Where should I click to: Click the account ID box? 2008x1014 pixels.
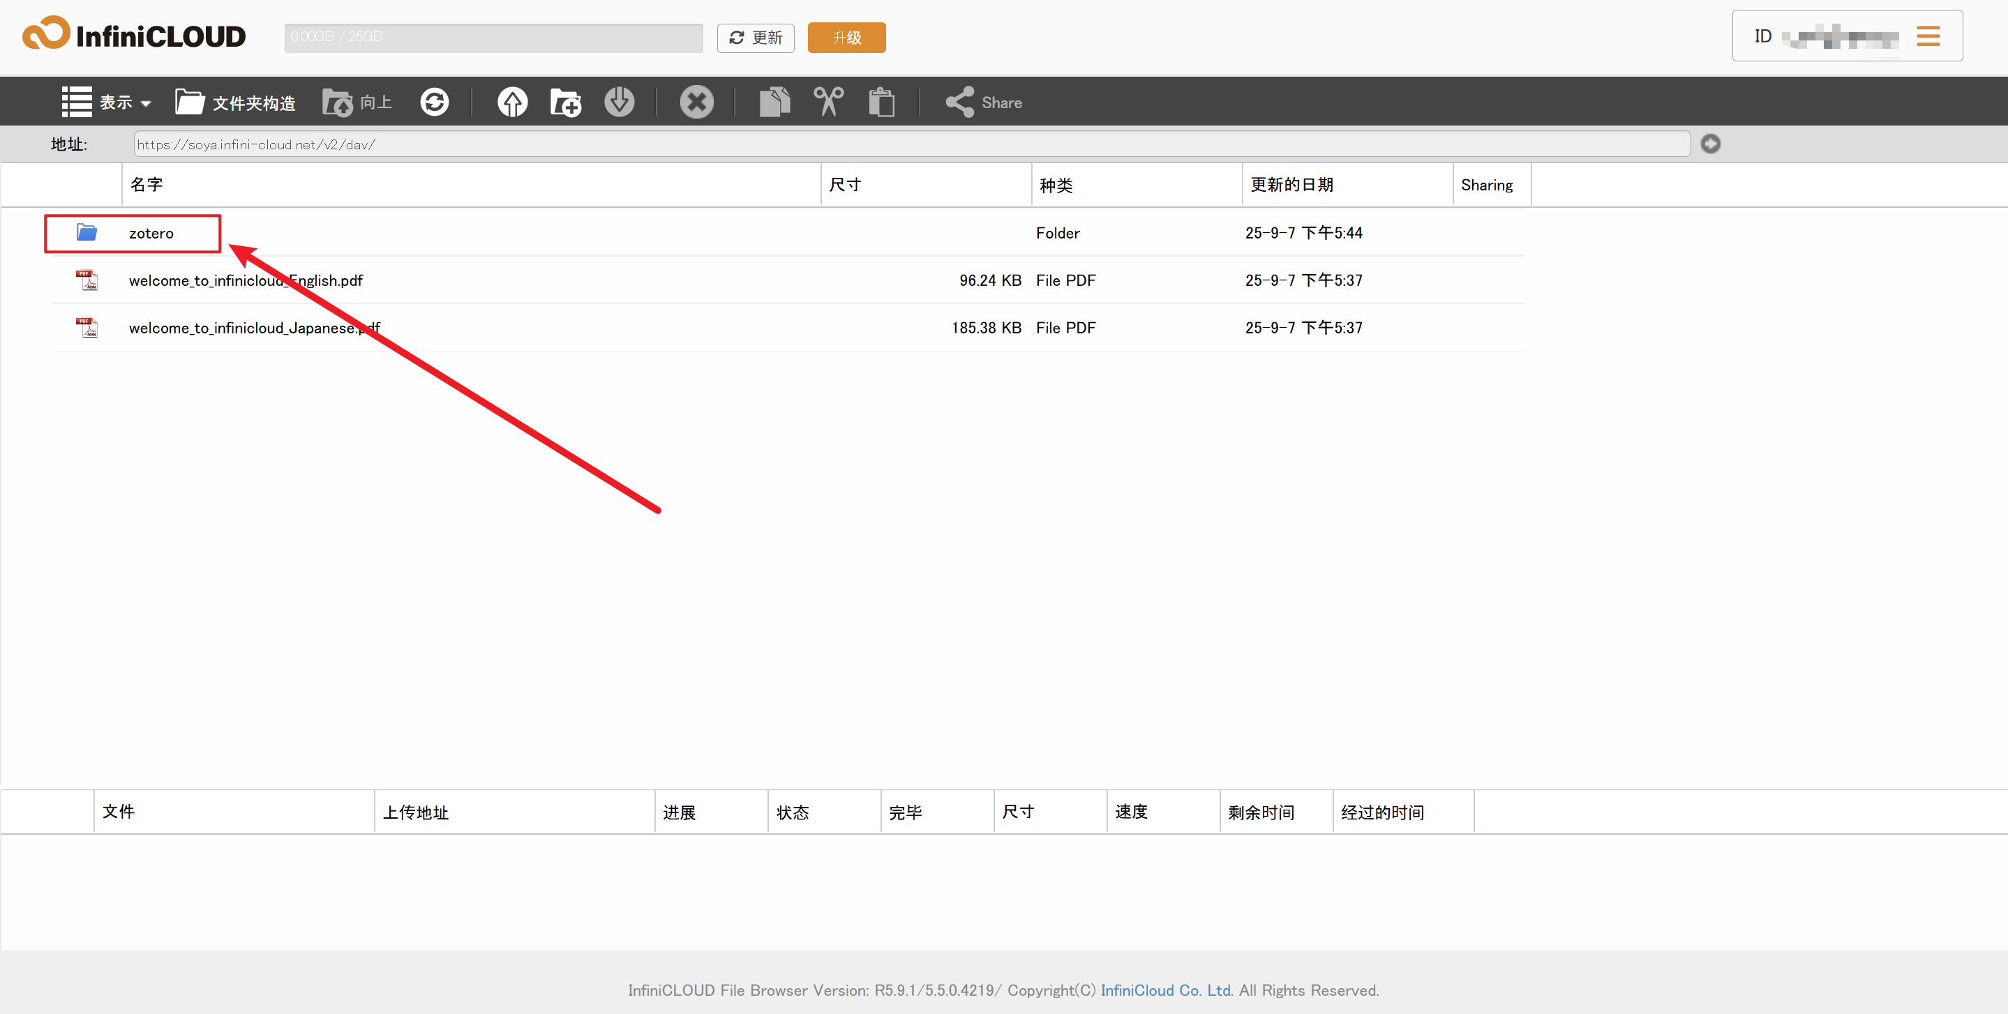(x=1848, y=36)
